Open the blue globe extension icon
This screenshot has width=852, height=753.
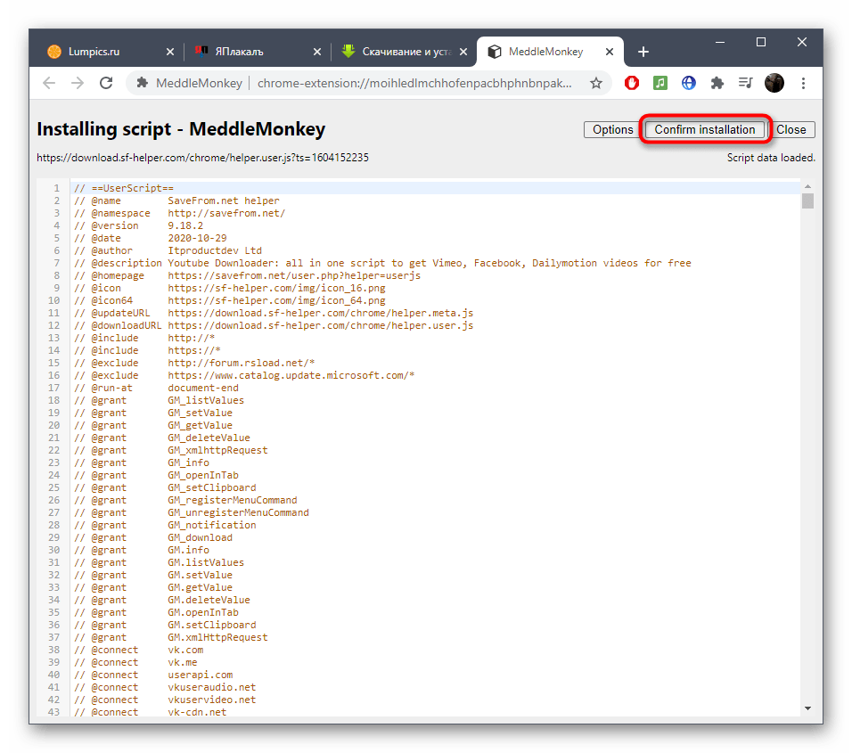click(x=688, y=83)
